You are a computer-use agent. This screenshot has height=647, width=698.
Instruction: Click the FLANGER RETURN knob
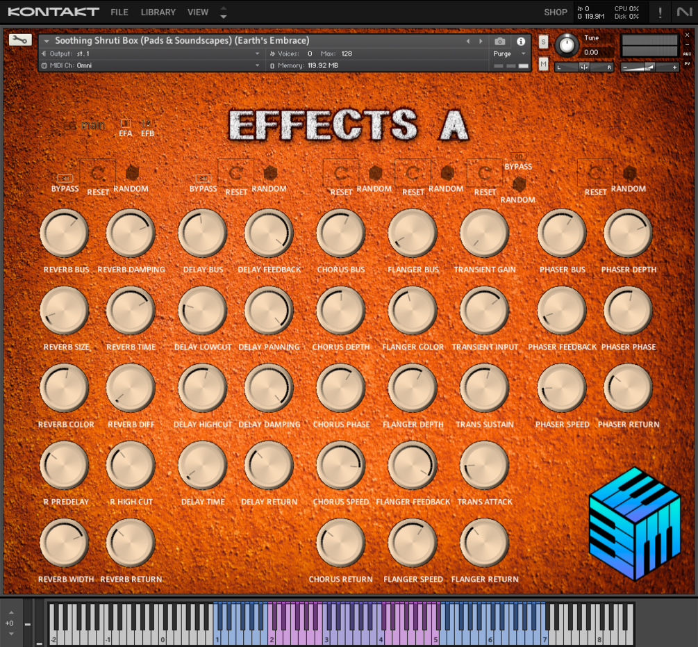[x=484, y=543]
